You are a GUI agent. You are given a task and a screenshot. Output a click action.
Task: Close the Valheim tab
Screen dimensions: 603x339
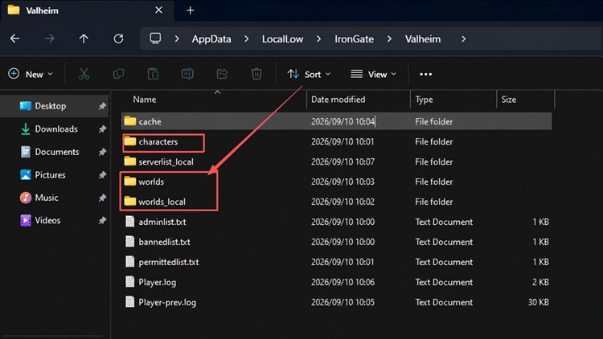pos(158,10)
